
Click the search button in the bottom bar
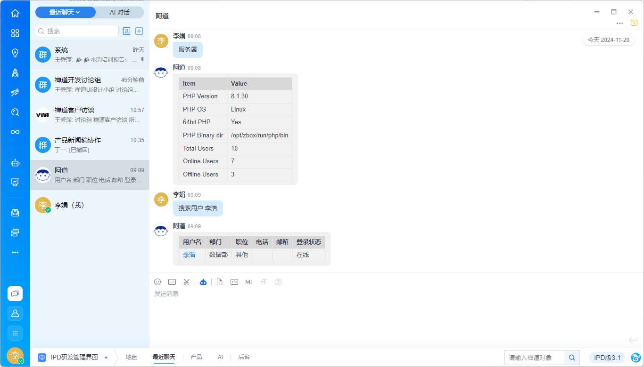(572, 358)
